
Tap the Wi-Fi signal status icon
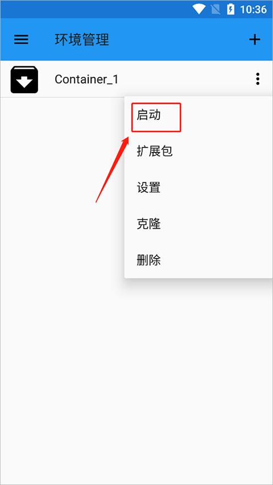pyautogui.click(x=198, y=9)
